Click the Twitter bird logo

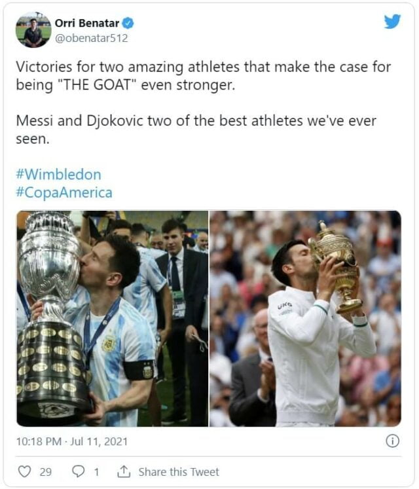click(x=392, y=22)
